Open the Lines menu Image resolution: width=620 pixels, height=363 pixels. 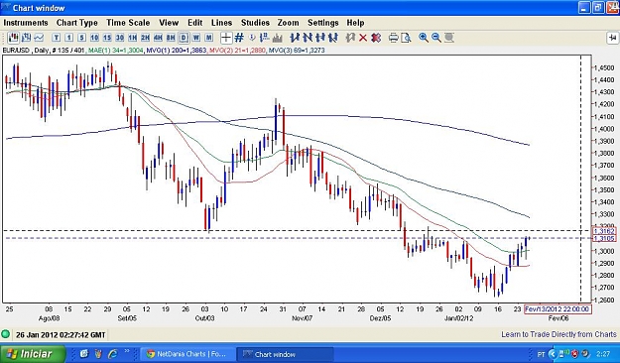221,23
